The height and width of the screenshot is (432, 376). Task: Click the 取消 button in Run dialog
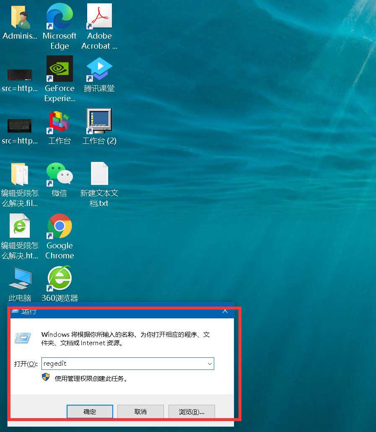pos(140,411)
